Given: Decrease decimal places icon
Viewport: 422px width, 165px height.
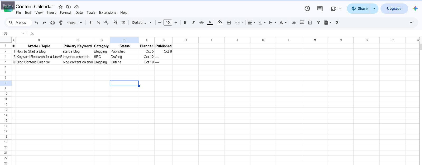Looking at the screenshot, I should click(107, 23).
